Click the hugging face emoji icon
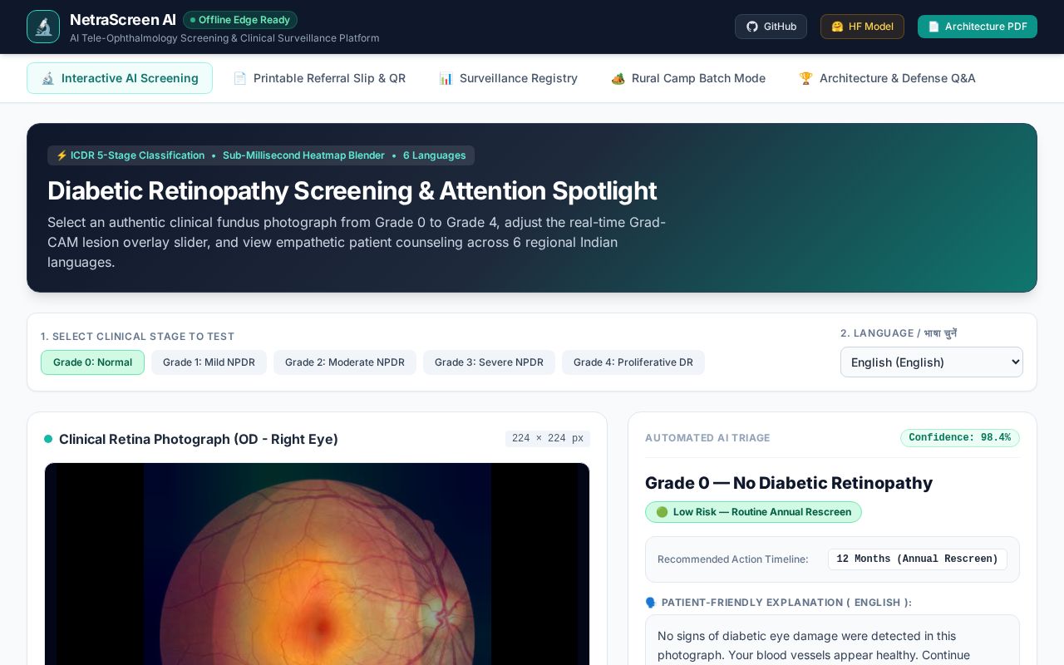 [837, 27]
